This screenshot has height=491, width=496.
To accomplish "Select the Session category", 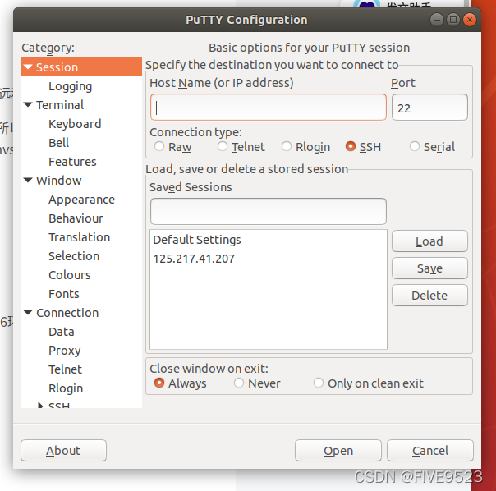I will (x=81, y=67).
